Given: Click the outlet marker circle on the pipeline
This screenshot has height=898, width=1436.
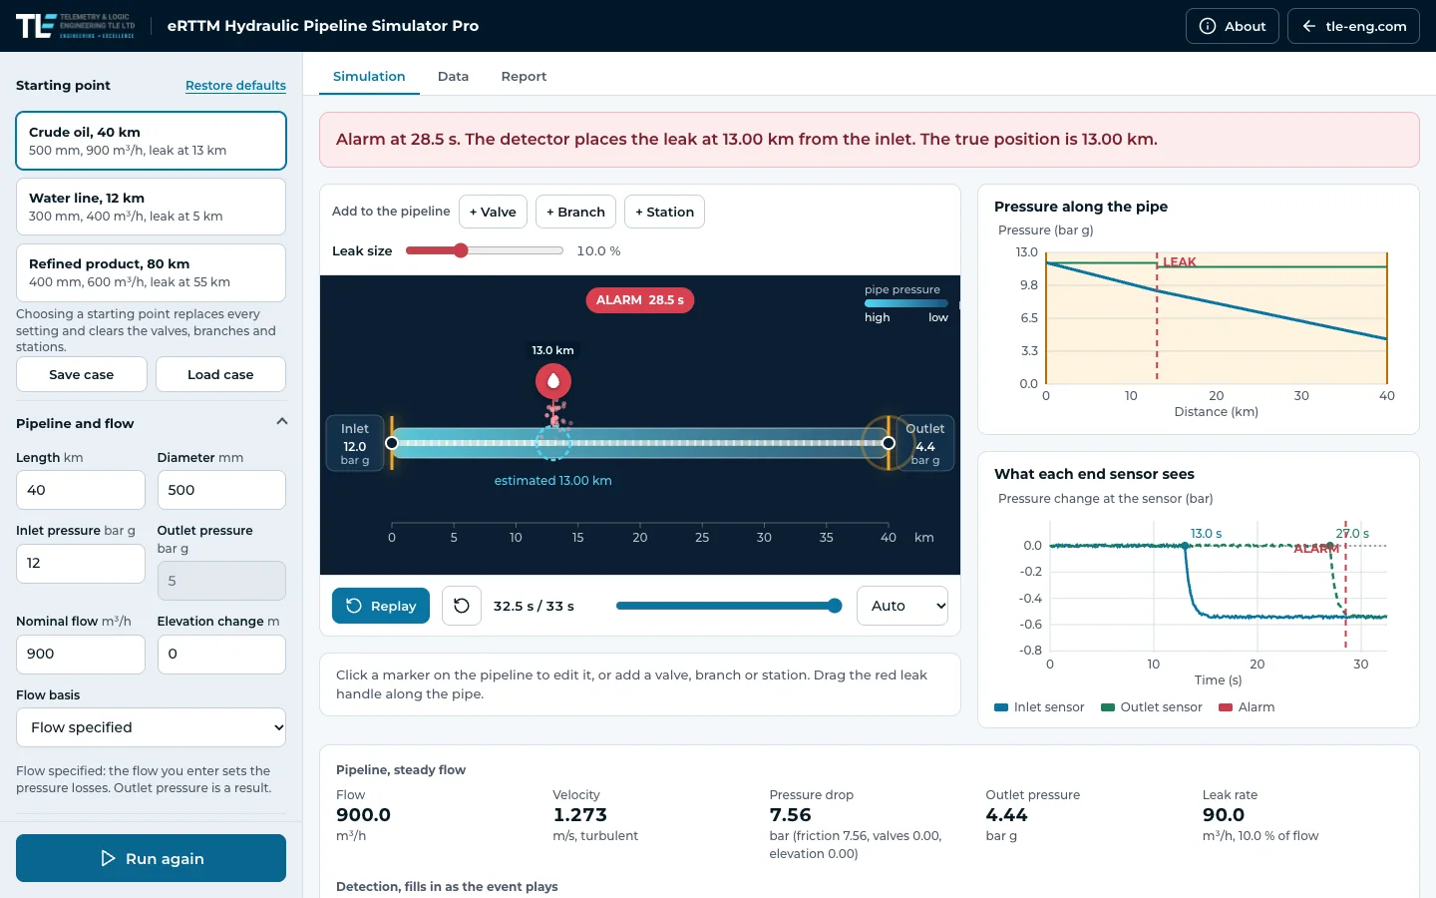Looking at the screenshot, I should point(889,443).
